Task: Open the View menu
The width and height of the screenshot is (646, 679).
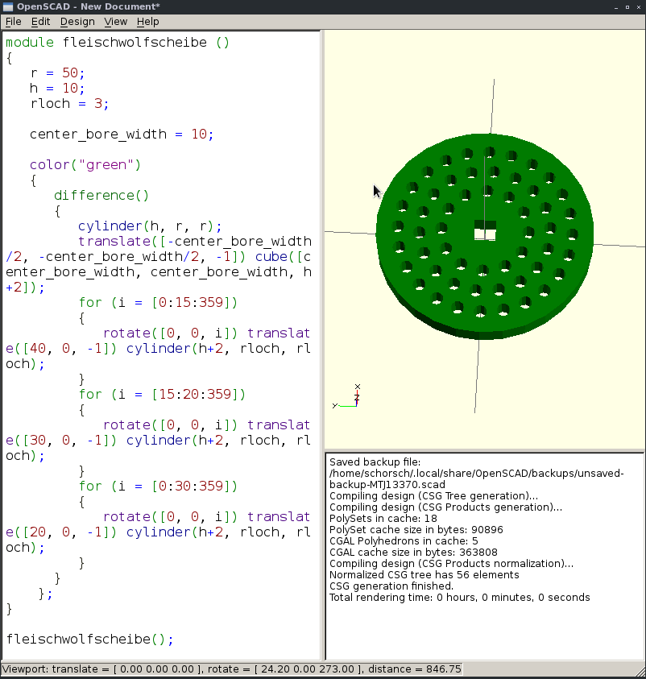Action: 115,22
